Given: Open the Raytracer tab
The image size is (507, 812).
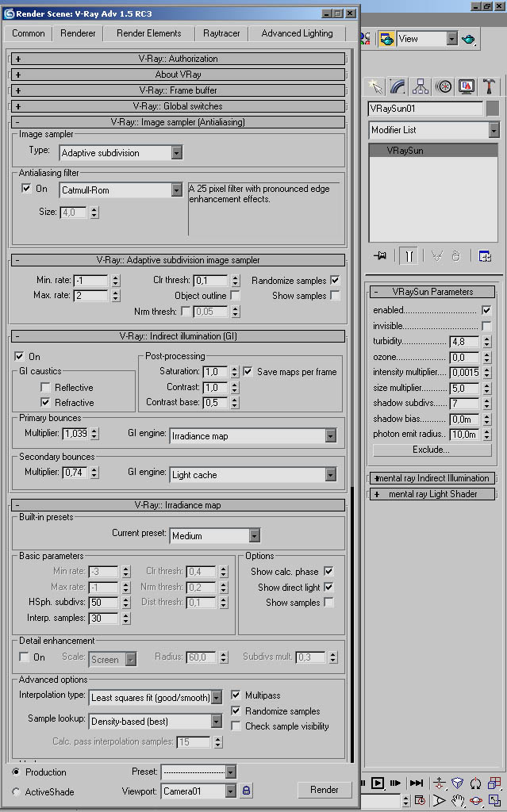Looking at the screenshot, I should [221, 33].
